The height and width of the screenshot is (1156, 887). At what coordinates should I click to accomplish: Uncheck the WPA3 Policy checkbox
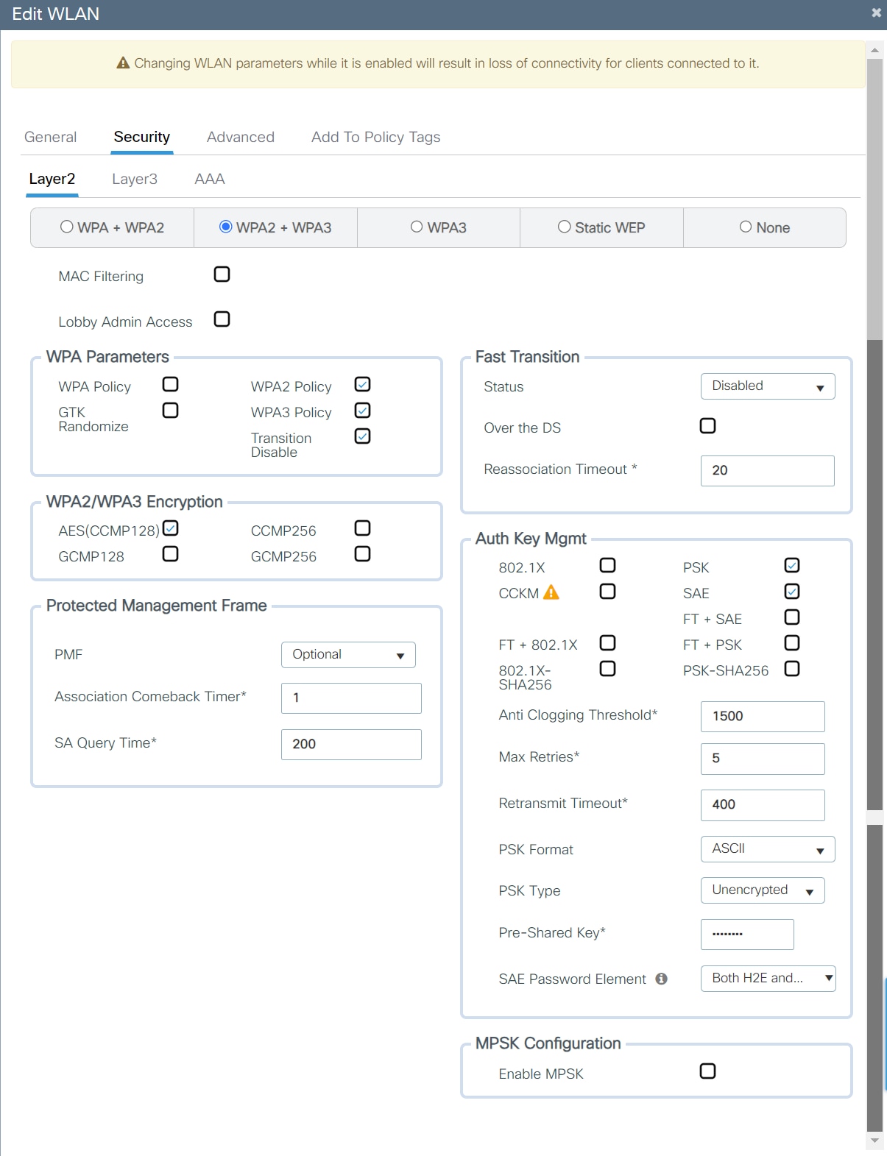click(362, 411)
